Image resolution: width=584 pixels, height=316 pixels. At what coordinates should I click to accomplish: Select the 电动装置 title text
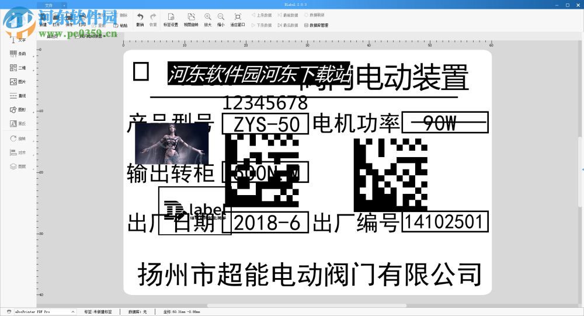pos(413,77)
